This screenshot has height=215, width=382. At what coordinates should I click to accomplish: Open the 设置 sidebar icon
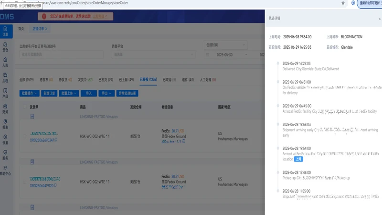pyautogui.click(x=5, y=140)
